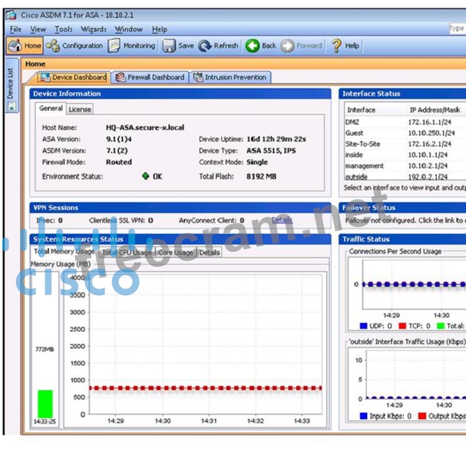Switch to the Intrusion Prevention tab
The height and width of the screenshot is (473, 466).
(x=230, y=77)
